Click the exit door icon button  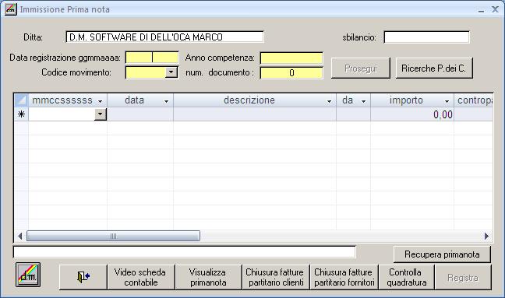83,277
